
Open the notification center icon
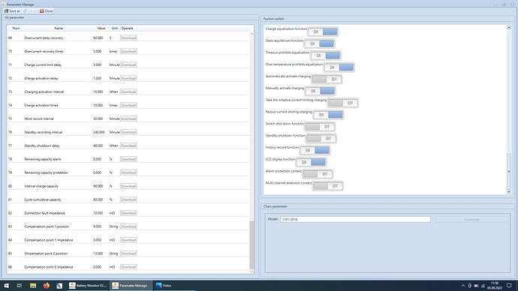[510, 286]
